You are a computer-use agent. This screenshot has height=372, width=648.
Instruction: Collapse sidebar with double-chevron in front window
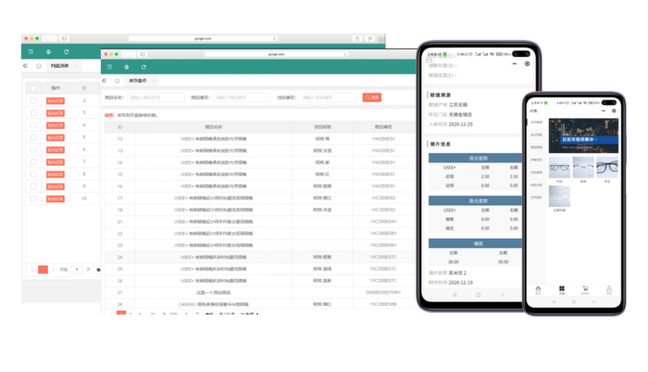click(105, 80)
